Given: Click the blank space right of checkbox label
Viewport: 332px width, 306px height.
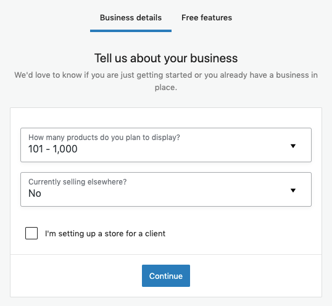Looking at the screenshot, I should [239, 234].
